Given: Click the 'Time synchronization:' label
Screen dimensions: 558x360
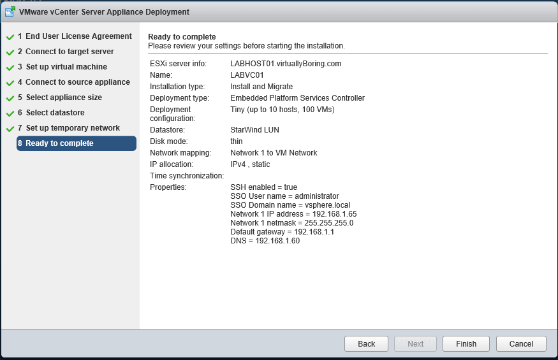Looking at the screenshot, I should pos(187,176).
